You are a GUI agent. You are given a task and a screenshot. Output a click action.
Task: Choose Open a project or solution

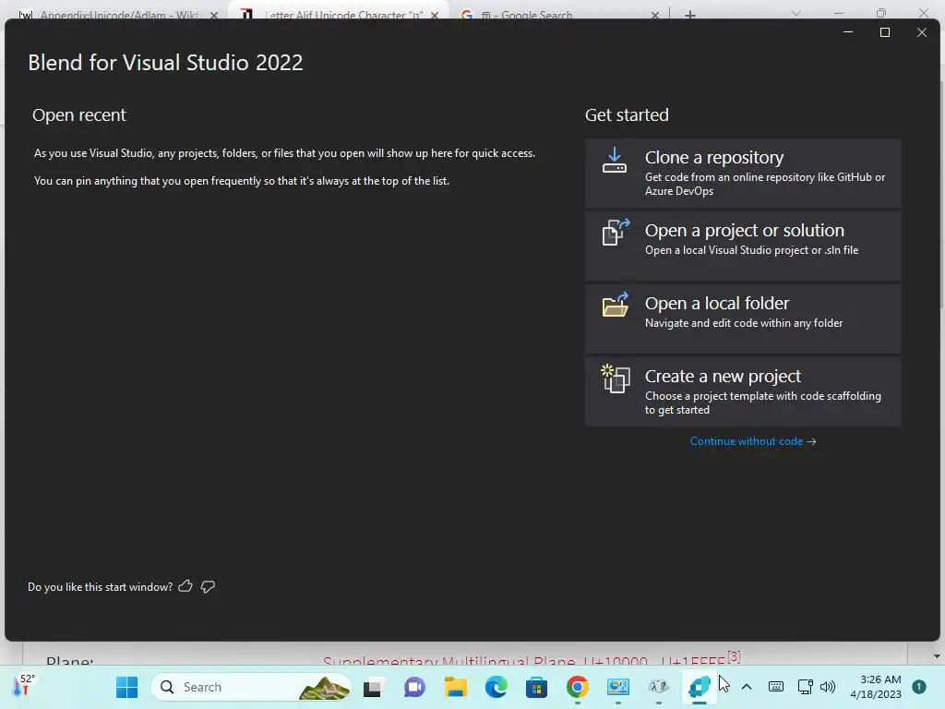(x=743, y=246)
